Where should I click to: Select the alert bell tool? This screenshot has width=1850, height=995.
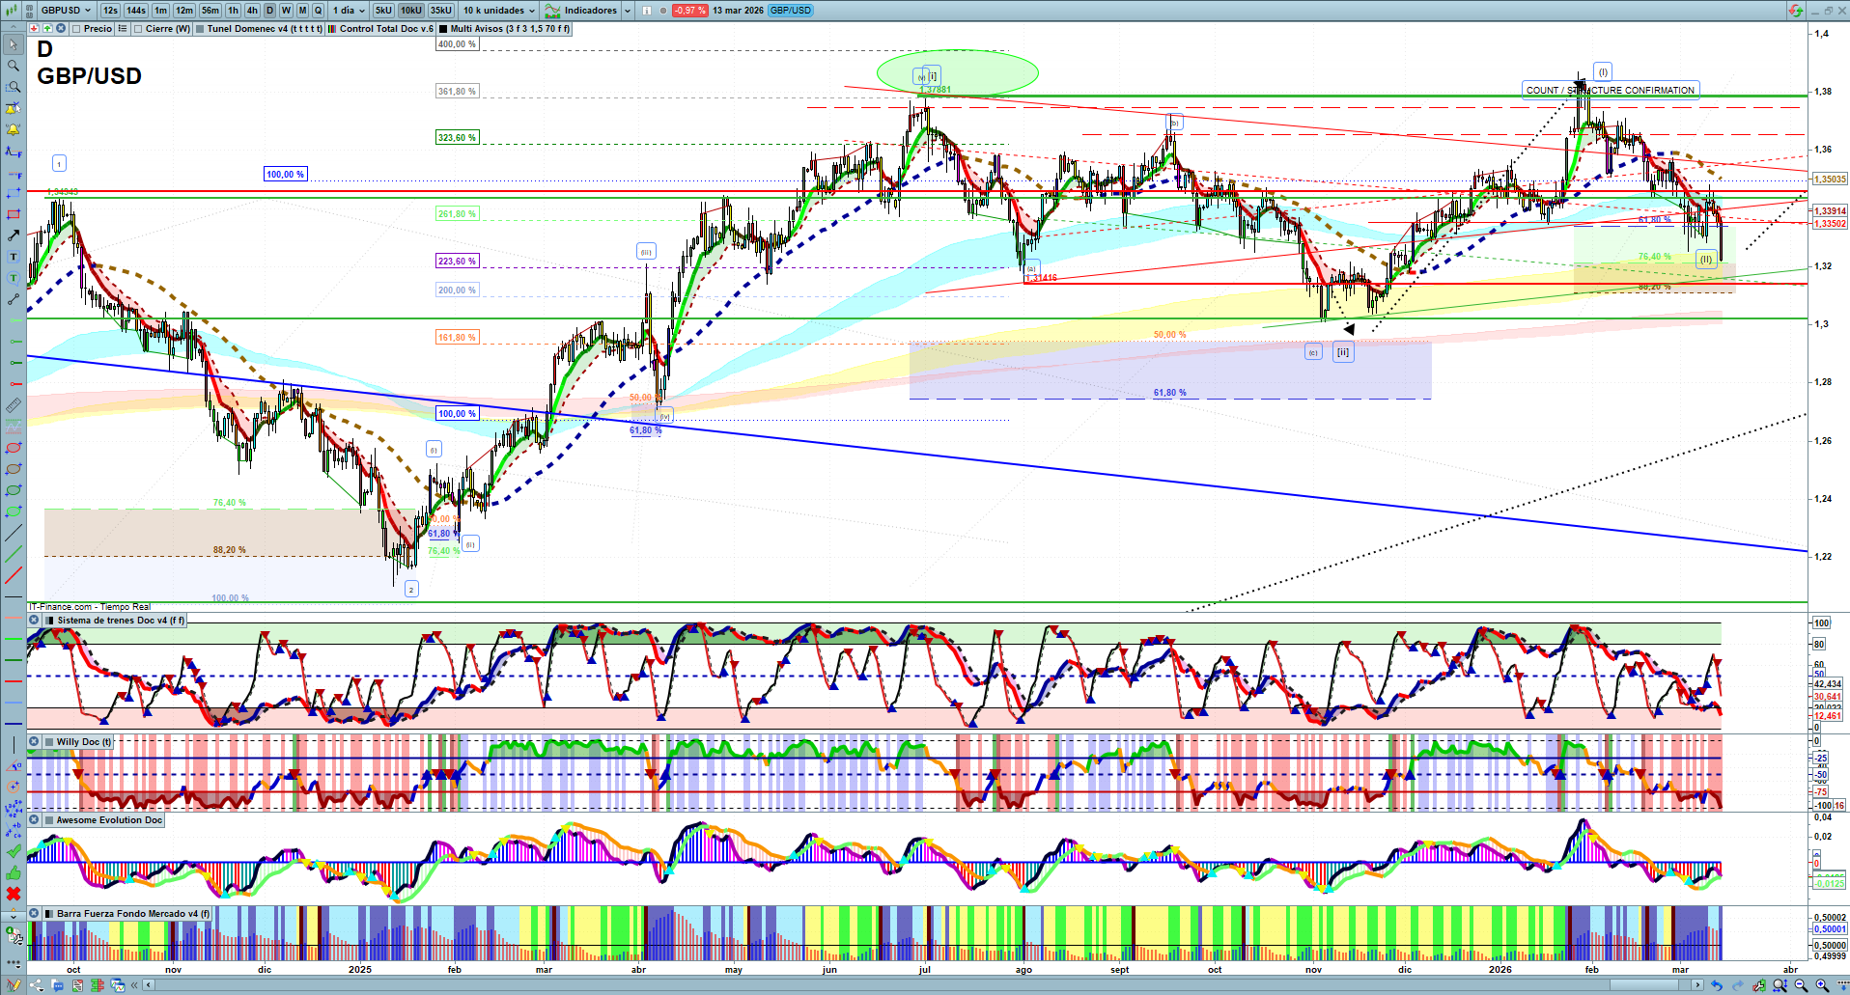(x=14, y=129)
